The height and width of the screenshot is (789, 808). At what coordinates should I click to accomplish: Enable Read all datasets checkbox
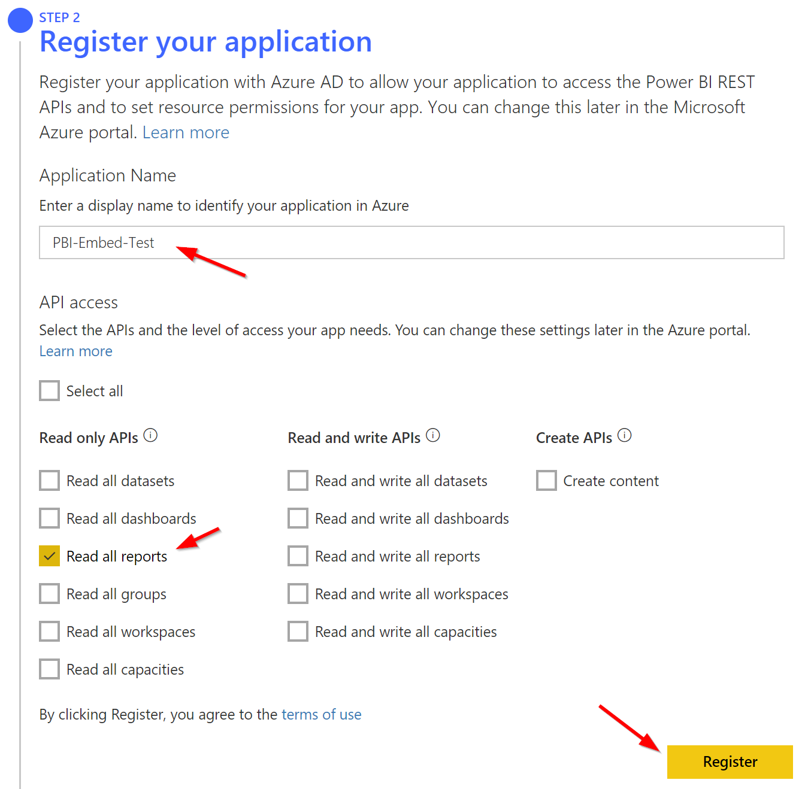50,481
